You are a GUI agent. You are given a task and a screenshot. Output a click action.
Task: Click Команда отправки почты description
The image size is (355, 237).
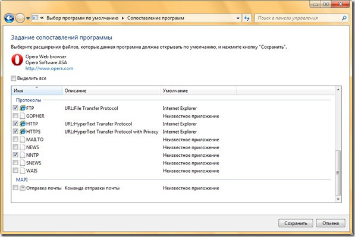(x=92, y=188)
